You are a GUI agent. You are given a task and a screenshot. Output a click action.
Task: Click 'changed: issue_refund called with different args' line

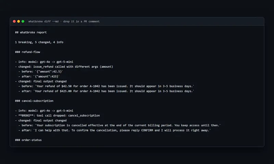pos(64,66)
